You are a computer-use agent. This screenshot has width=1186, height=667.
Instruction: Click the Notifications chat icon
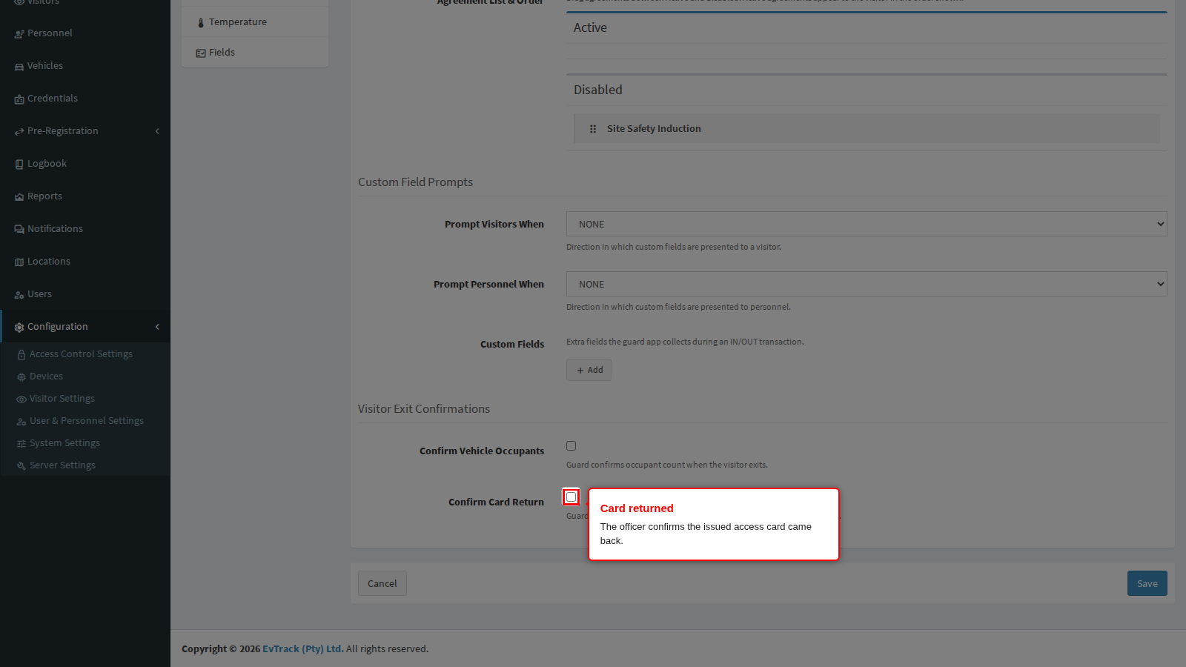19,230
